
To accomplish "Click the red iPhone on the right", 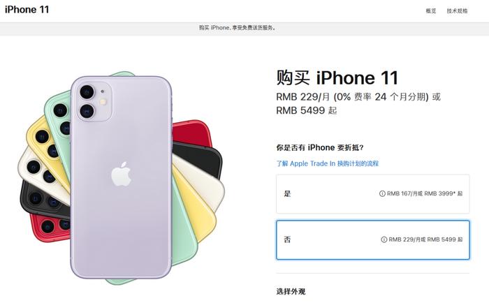I will click(191, 133).
